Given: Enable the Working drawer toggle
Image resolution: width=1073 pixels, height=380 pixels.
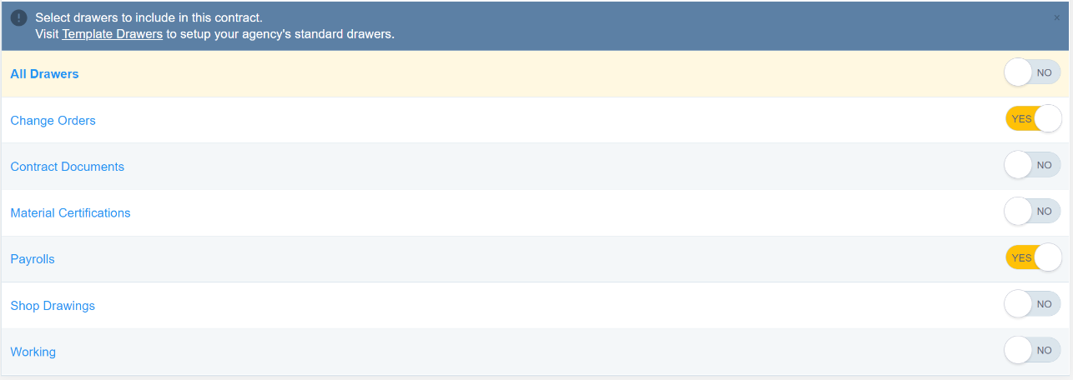Looking at the screenshot, I should [1032, 351].
